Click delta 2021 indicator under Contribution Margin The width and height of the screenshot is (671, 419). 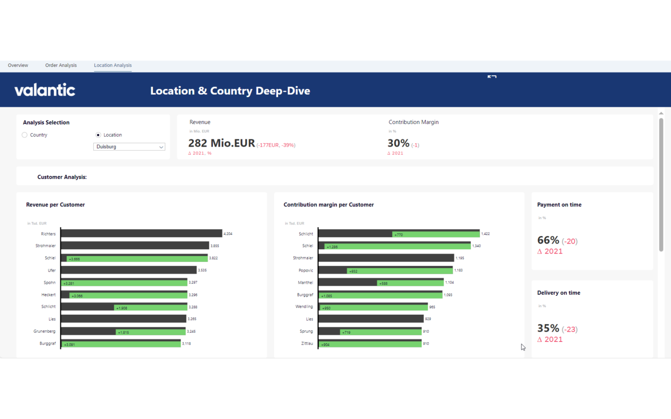[395, 153]
